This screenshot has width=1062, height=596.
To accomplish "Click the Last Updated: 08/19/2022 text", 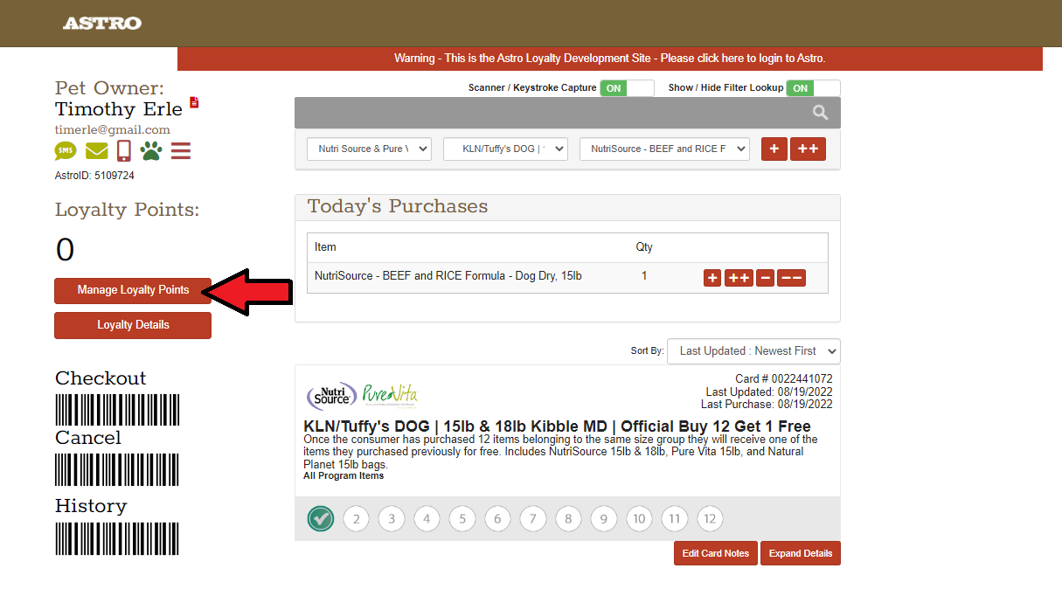I will [769, 392].
